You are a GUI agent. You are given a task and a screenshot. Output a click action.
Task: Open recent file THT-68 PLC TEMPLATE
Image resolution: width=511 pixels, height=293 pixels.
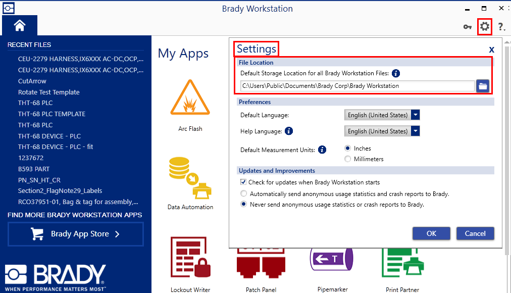coord(52,114)
